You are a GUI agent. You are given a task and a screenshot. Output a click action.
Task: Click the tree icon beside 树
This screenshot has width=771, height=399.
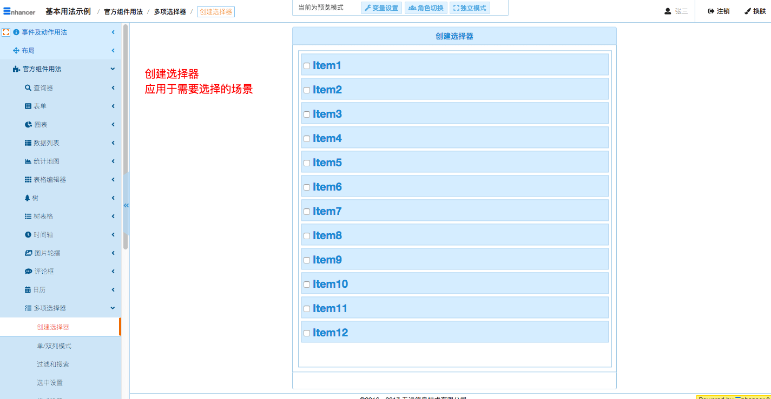click(28, 198)
